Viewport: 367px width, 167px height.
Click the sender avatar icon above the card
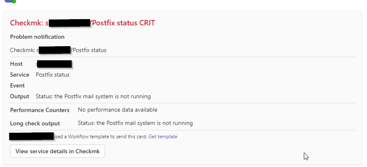[9, 1]
